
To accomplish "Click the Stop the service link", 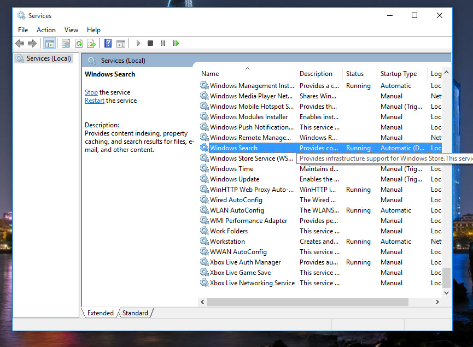I will coord(91,92).
